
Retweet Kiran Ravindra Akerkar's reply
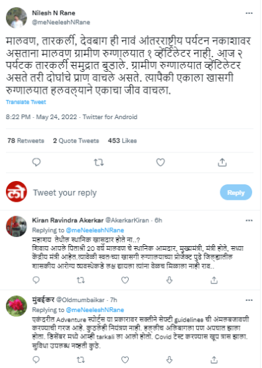(81, 280)
